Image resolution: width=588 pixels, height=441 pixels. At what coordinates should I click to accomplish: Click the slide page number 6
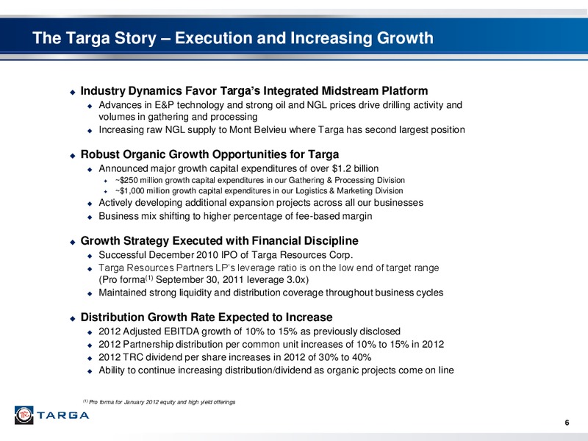(567, 423)
